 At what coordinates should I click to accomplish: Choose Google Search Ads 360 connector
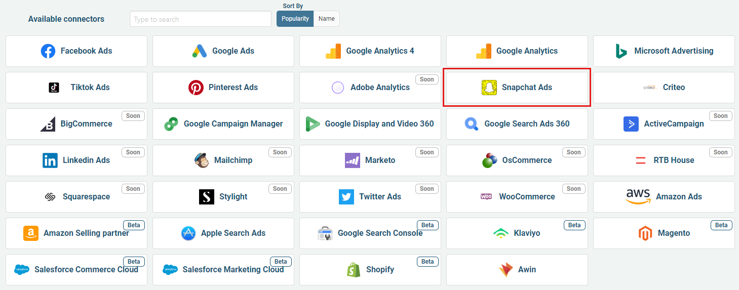[517, 124]
